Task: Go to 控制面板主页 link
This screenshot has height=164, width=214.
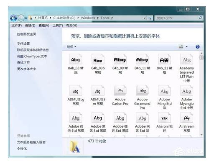Action: tap(26, 34)
